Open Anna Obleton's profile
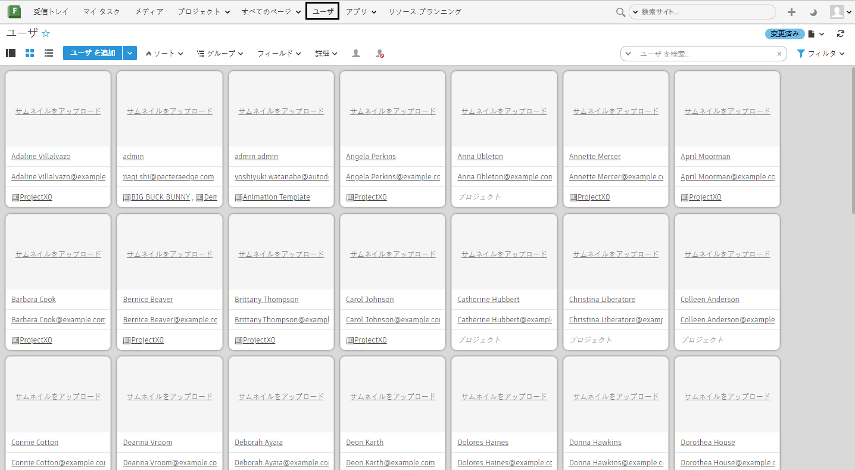The height and width of the screenshot is (470, 855). pos(480,157)
